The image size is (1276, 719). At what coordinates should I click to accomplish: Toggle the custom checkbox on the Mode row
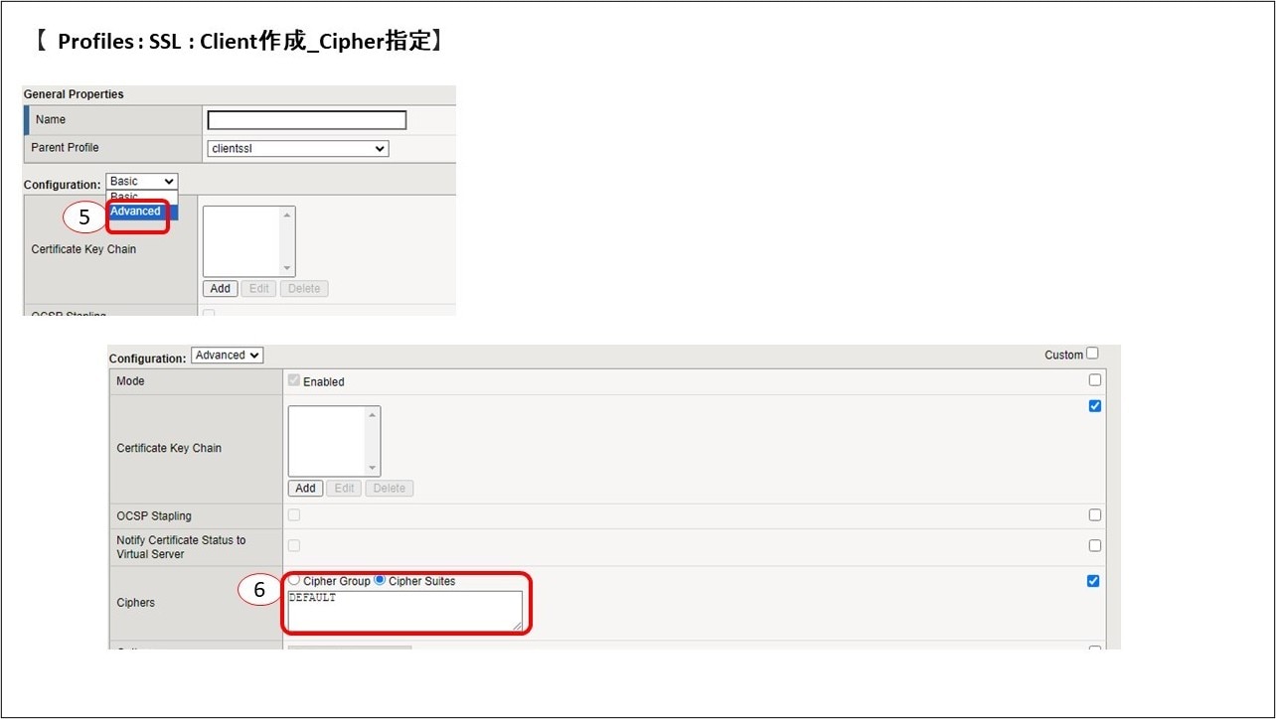click(x=1094, y=380)
